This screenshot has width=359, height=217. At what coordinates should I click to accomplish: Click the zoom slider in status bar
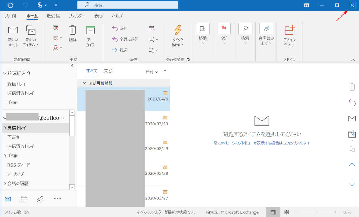(x=316, y=212)
